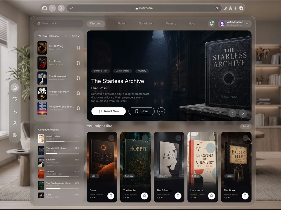Toggle bookmark on The Book Thief card
Screen dimensions: 281x210
tap(245, 196)
